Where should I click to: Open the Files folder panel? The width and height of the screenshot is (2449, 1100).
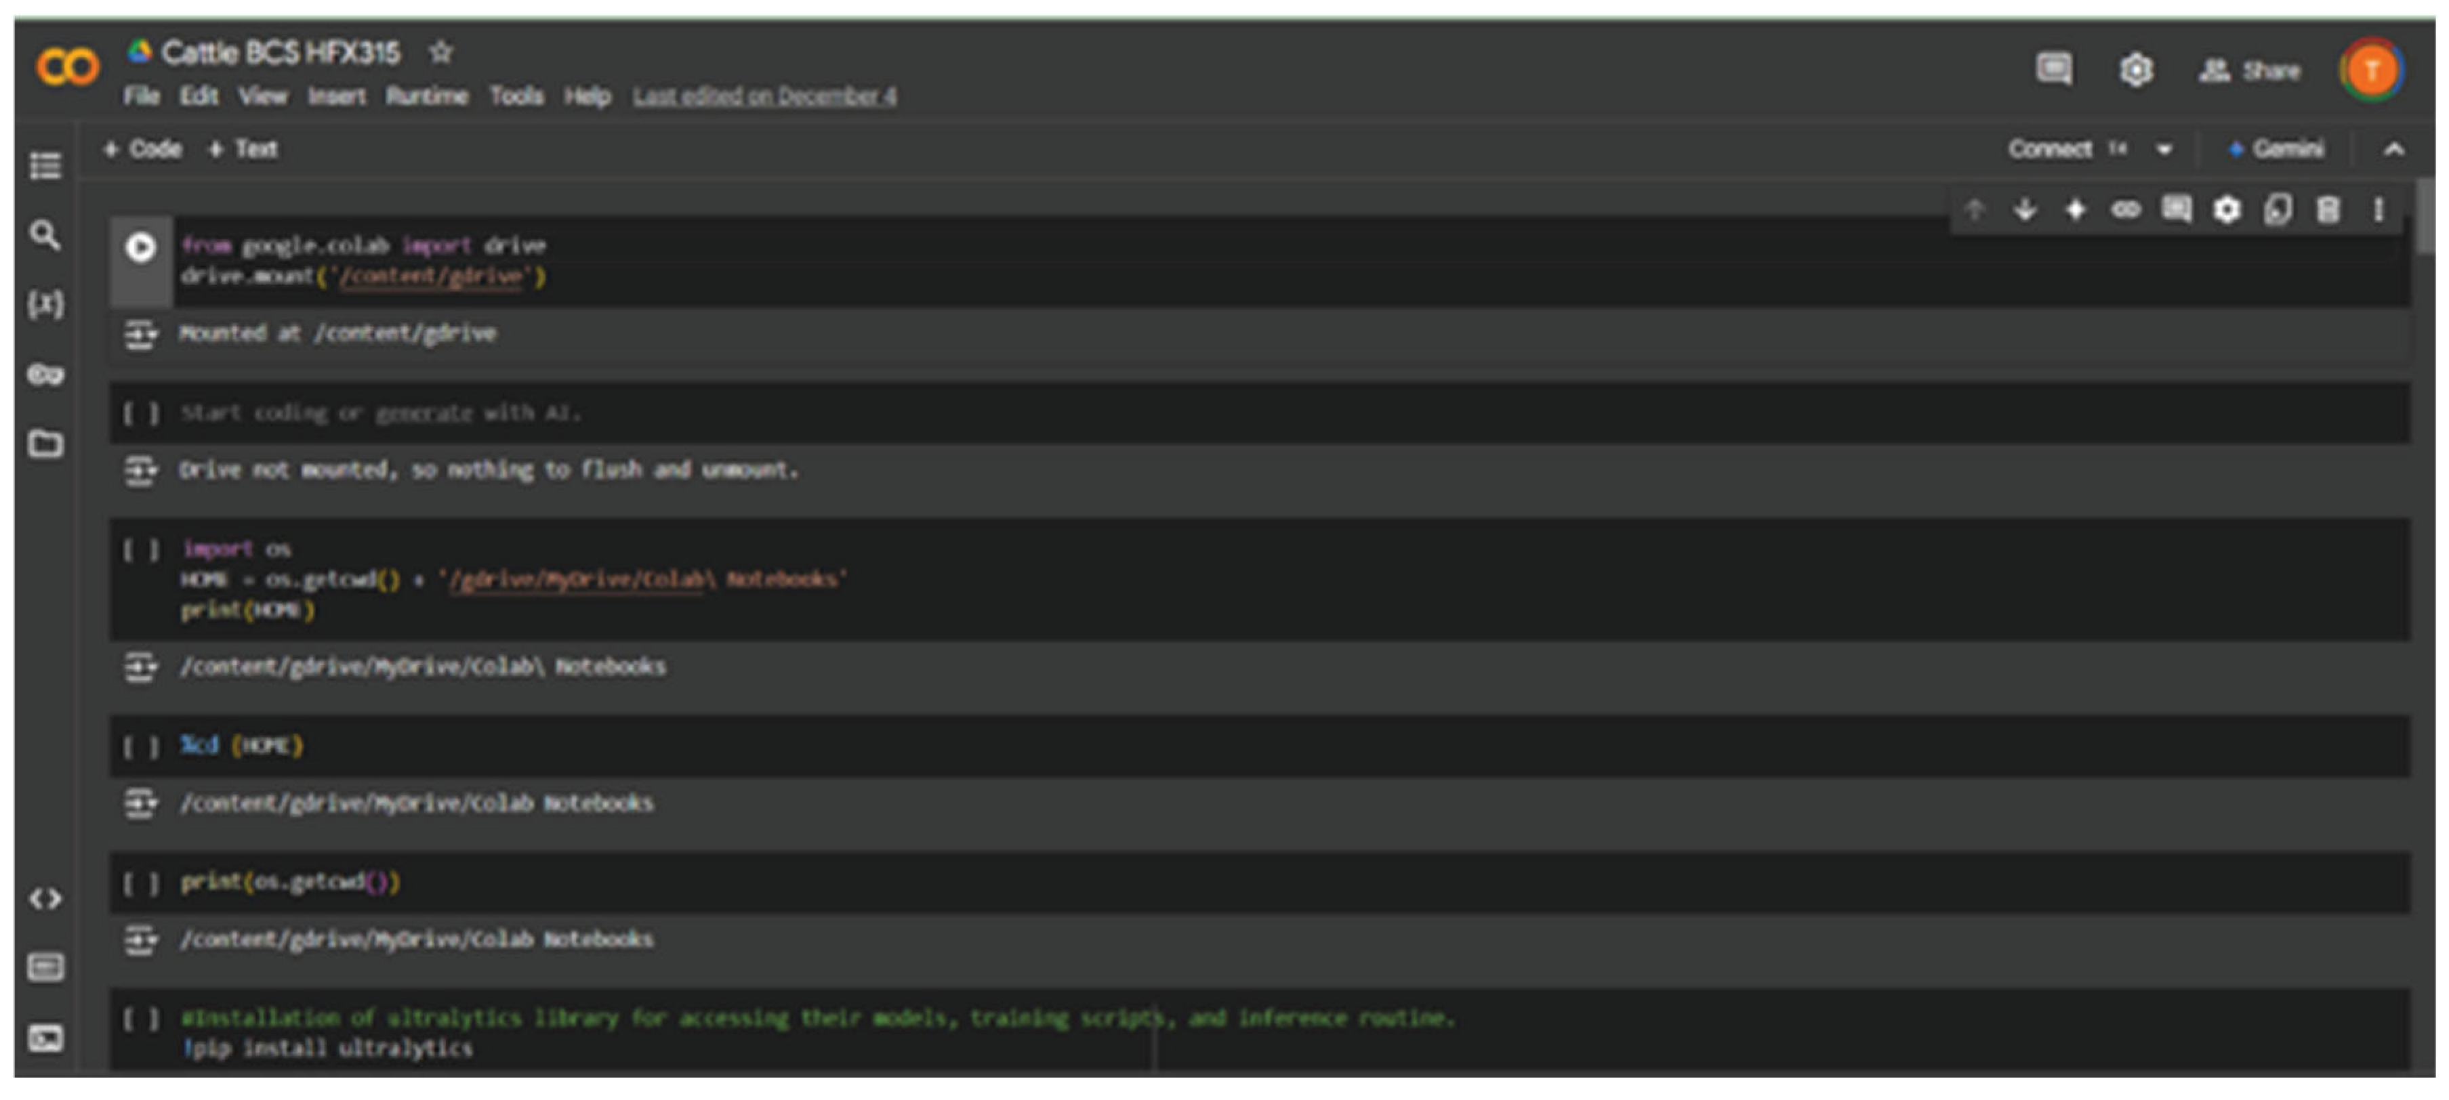pyautogui.click(x=45, y=444)
